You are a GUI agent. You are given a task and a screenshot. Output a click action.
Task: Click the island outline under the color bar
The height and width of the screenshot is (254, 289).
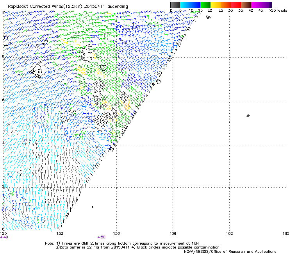pos(208,17)
